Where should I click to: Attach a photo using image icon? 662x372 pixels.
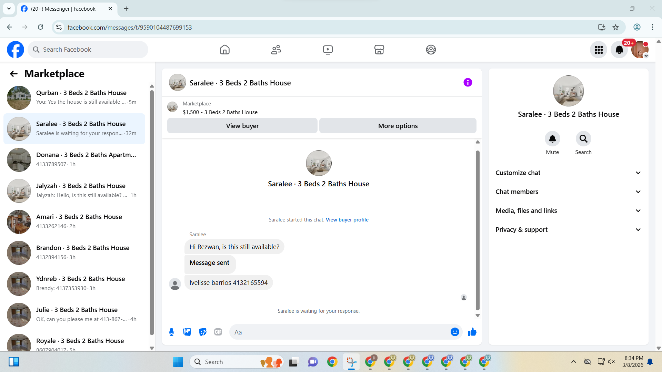click(187, 332)
